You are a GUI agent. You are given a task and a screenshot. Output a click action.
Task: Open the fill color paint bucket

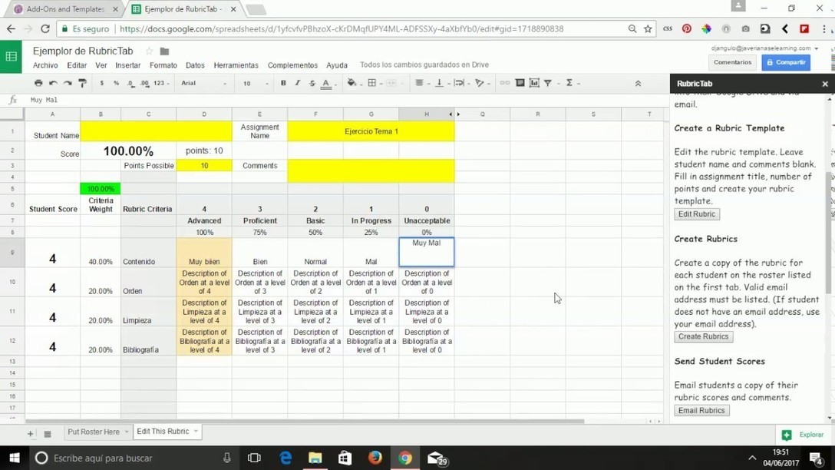coord(351,83)
